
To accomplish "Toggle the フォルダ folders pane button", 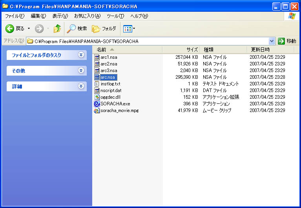I will (x=104, y=29).
